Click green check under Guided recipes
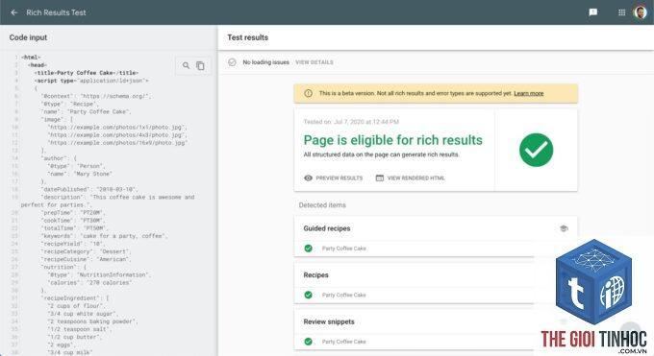 point(308,249)
